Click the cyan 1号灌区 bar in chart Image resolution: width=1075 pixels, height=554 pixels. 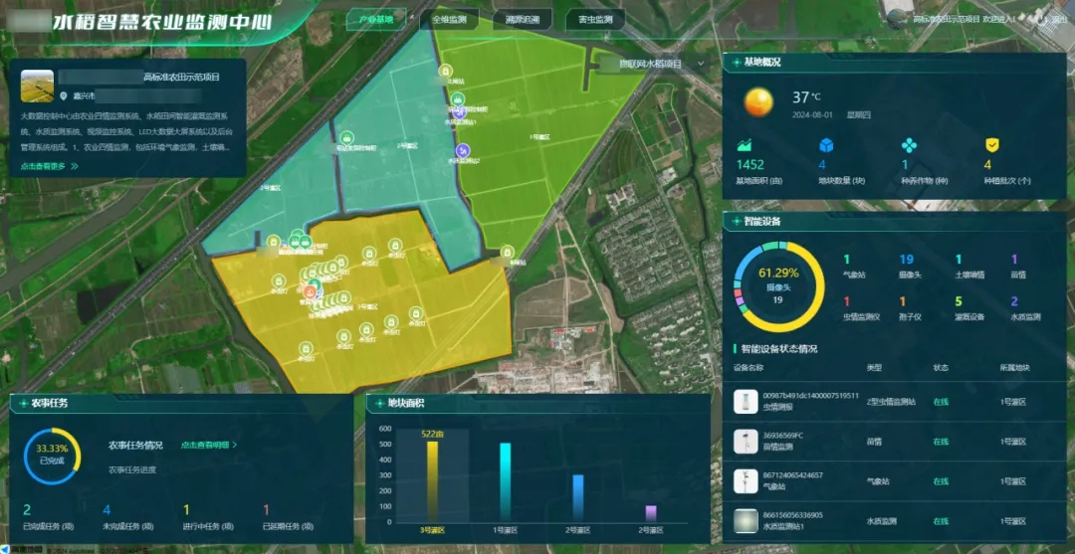pos(505,482)
